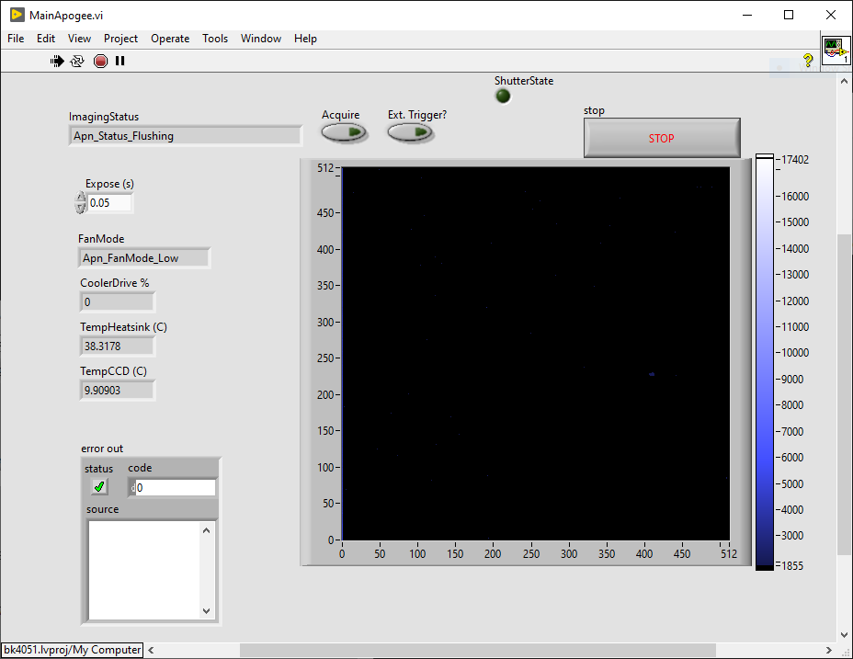Increment Expose (s) with the up arrow
This screenshot has width=853, height=659.
(81, 198)
